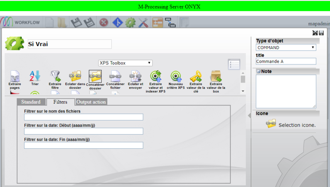This screenshot has height=187, width=330.
Task: Click the save floppy icon in right panel
Action: click(321, 33)
